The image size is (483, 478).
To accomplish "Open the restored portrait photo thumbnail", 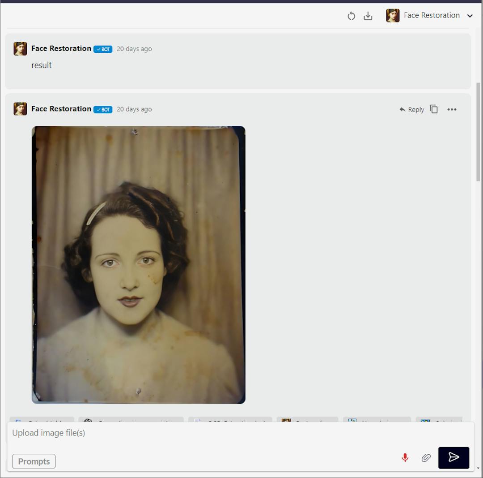I will pyautogui.click(x=138, y=264).
